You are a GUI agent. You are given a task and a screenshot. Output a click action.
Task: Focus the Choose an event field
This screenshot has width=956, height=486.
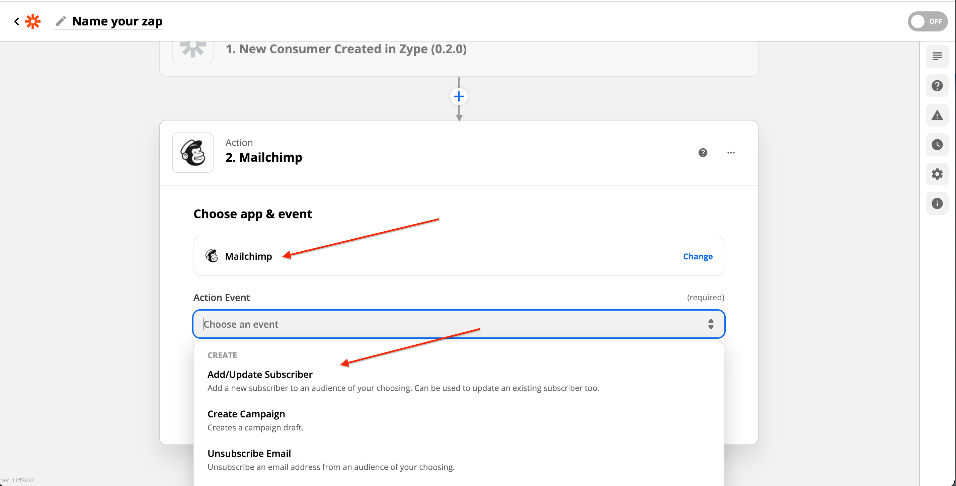pos(459,324)
